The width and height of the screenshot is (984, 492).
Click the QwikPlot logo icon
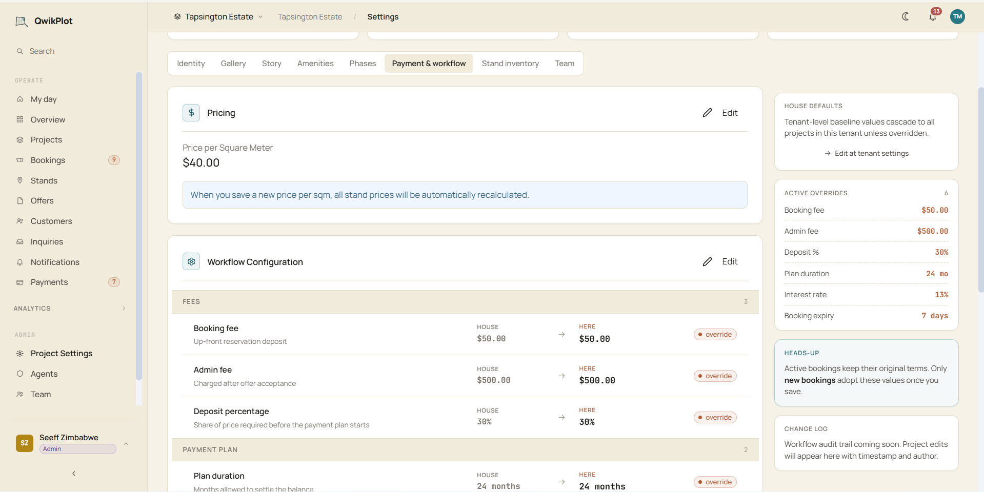(x=22, y=21)
